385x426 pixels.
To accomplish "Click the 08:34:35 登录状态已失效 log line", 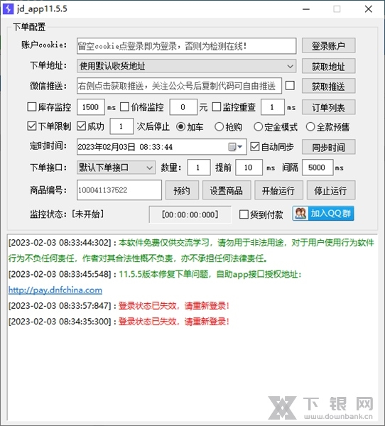I will point(119,322).
